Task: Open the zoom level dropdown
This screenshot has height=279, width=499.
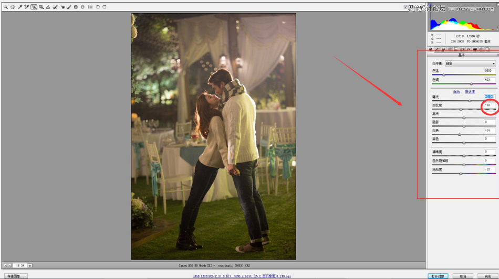Action: [30, 266]
